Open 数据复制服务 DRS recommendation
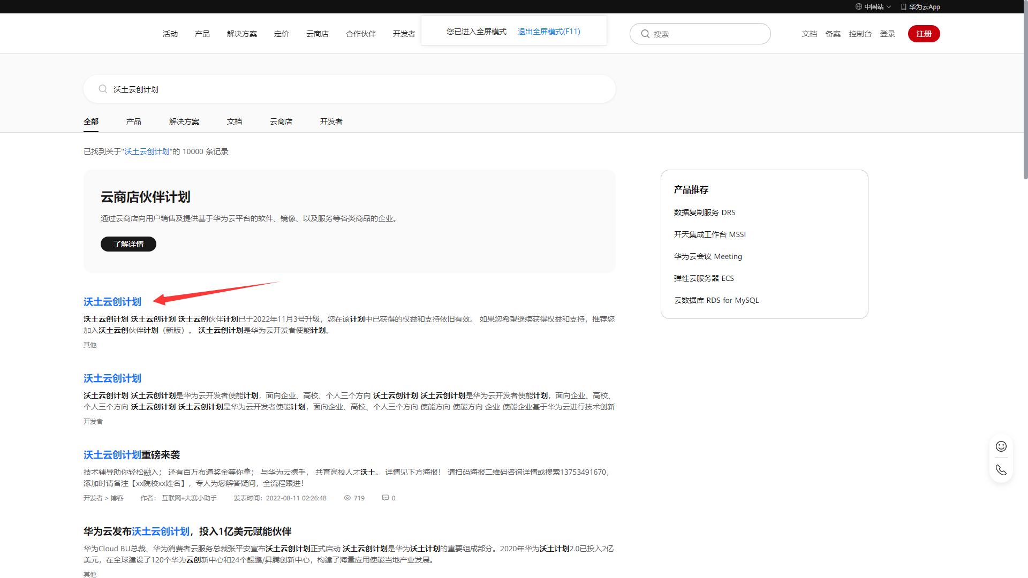 coord(705,212)
